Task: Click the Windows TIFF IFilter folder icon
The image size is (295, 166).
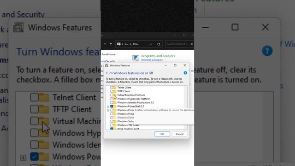Action: pyautogui.click(x=115, y=125)
